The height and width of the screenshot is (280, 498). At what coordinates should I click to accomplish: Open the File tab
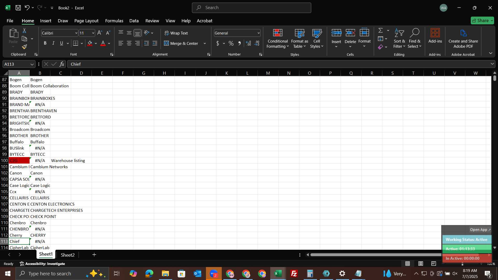[10, 21]
